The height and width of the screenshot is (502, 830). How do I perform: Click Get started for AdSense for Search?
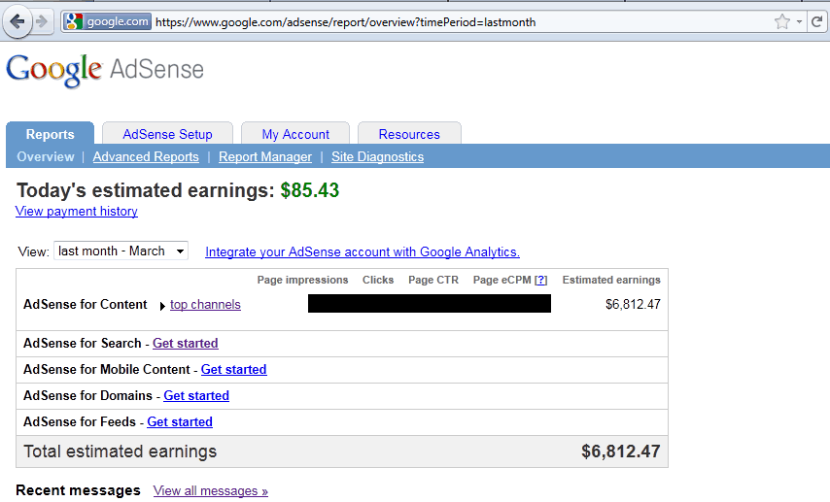(186, 344)
